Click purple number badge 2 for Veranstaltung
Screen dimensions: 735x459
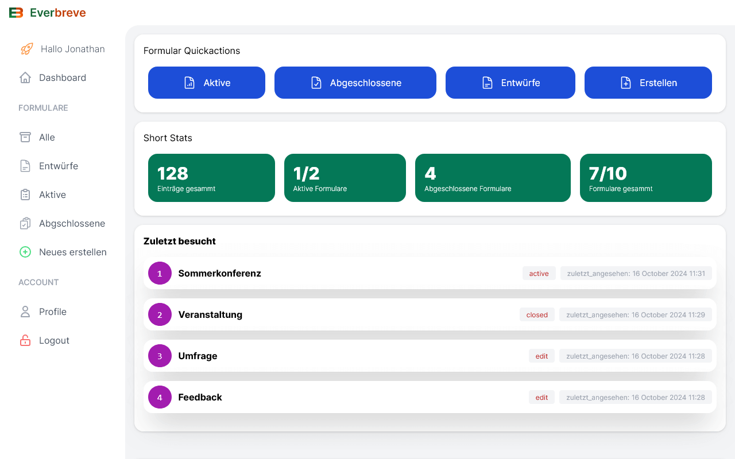160,314
